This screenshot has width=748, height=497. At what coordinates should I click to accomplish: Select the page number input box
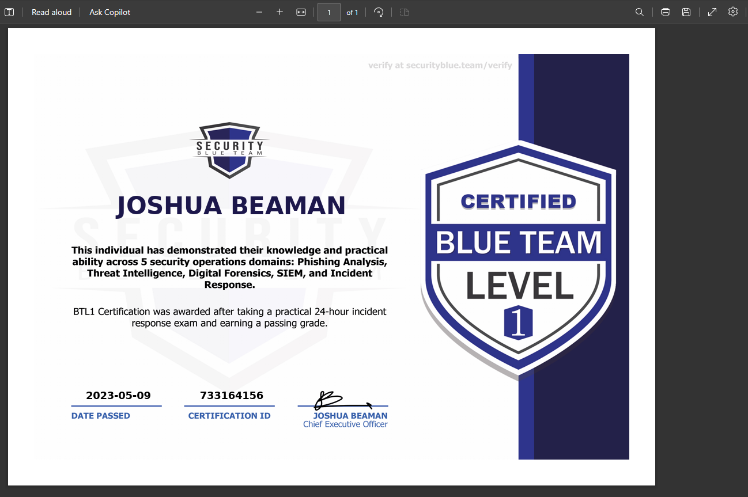click(x=329, y=12)
